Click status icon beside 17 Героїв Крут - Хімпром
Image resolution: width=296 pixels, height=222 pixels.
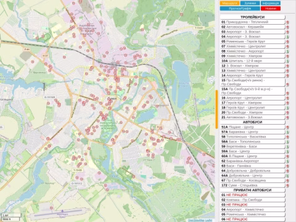(x=287, y=103)
